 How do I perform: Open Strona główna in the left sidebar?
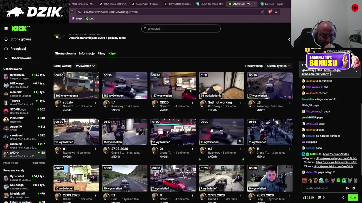click(x=21, y=39)
